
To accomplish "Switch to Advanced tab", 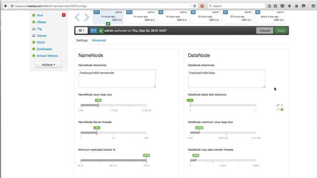I will tap(99, 41).
